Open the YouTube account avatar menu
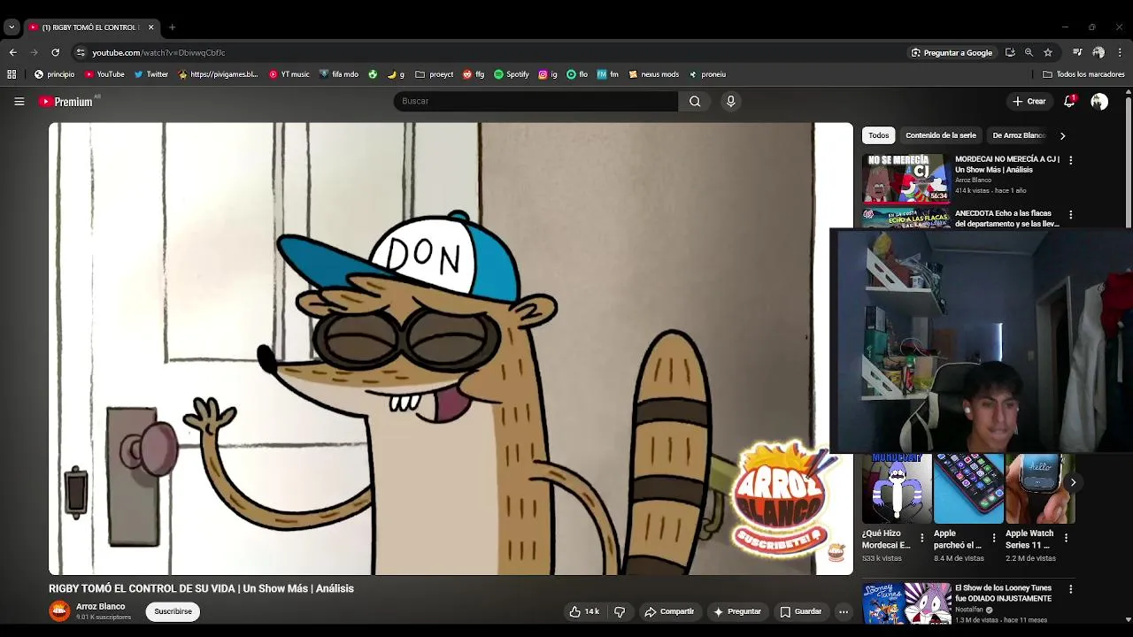 [1099, 102]
